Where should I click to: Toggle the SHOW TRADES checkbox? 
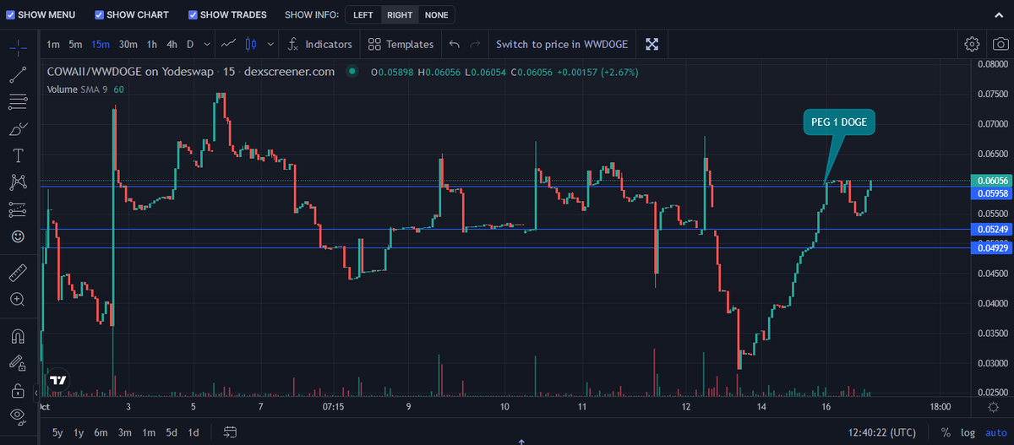coord(193,14)
